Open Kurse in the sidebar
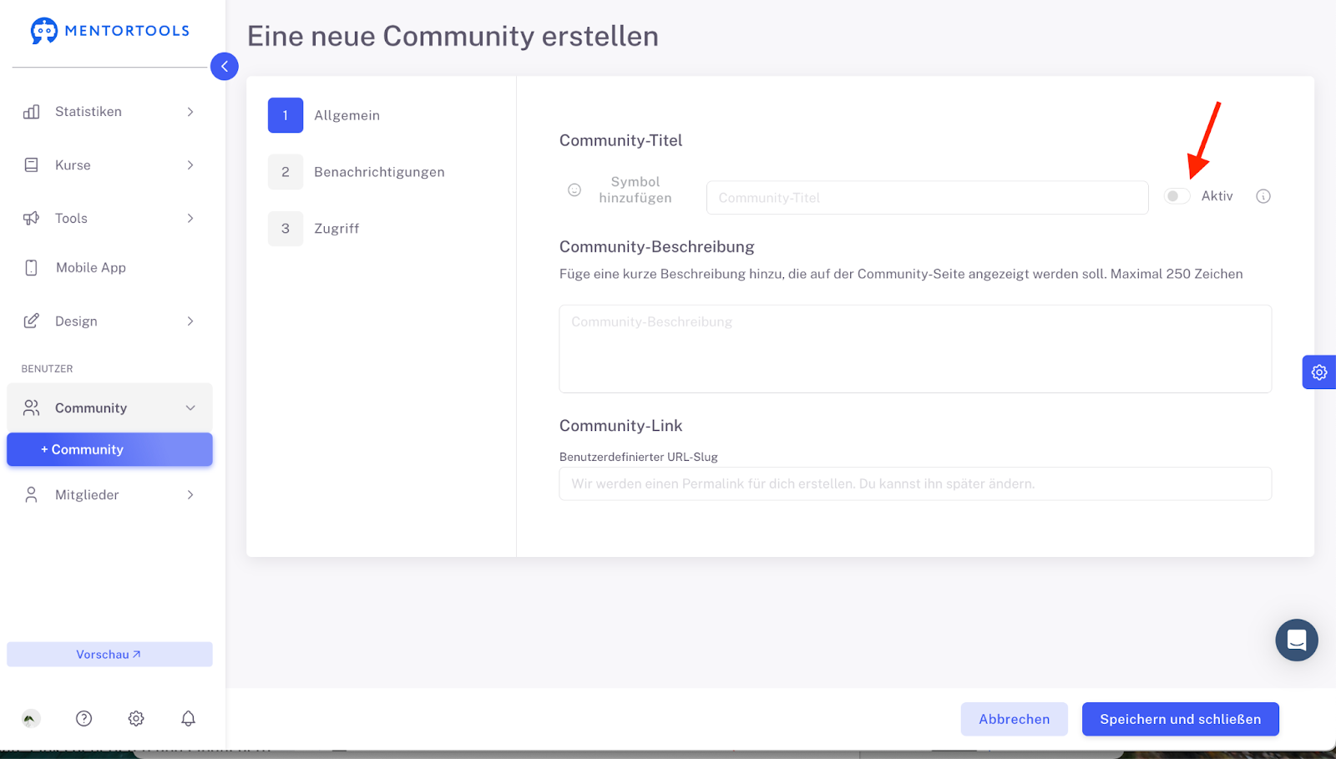Image resolution: width=1336 pixels, height=759 pixels. pyautogui.click(x=109, y=165)
